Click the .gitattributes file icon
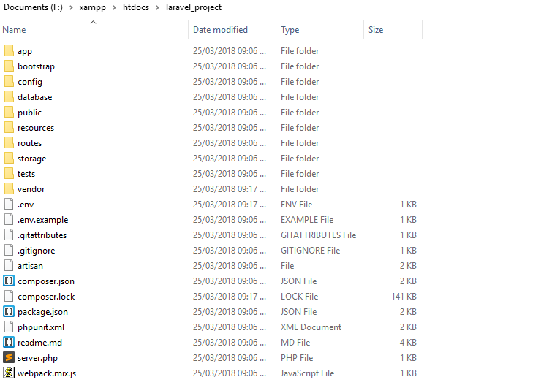 [9, 235]
